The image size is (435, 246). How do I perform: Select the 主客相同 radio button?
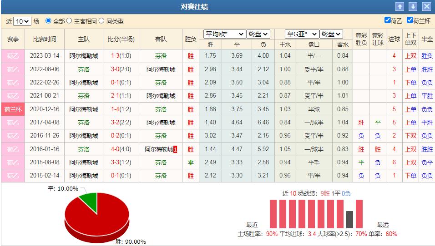point(69,21)
